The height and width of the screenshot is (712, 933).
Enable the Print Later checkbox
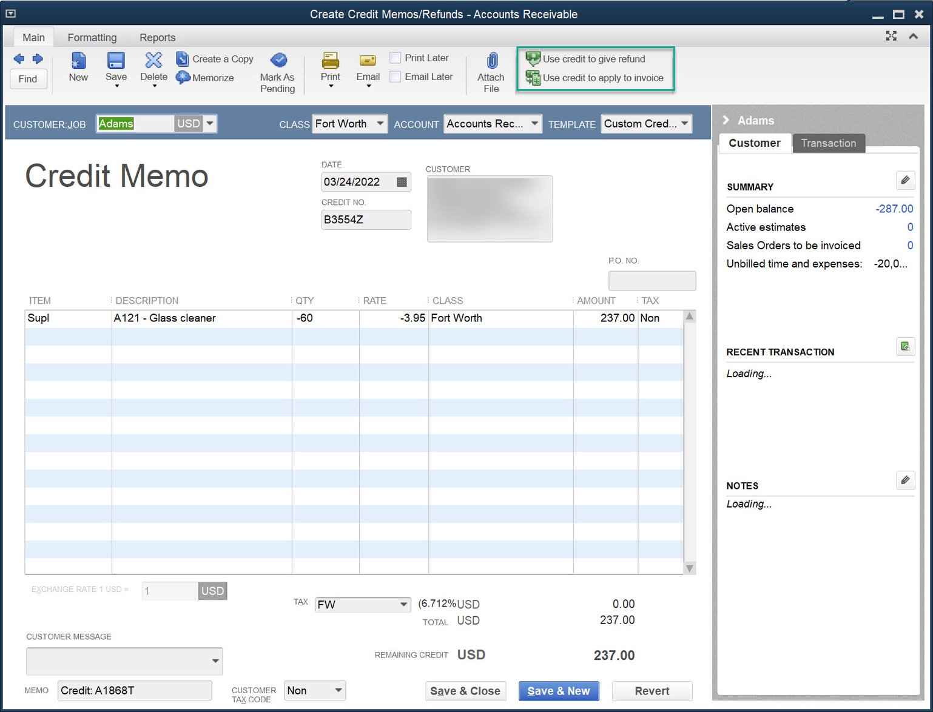pos(395,57)
